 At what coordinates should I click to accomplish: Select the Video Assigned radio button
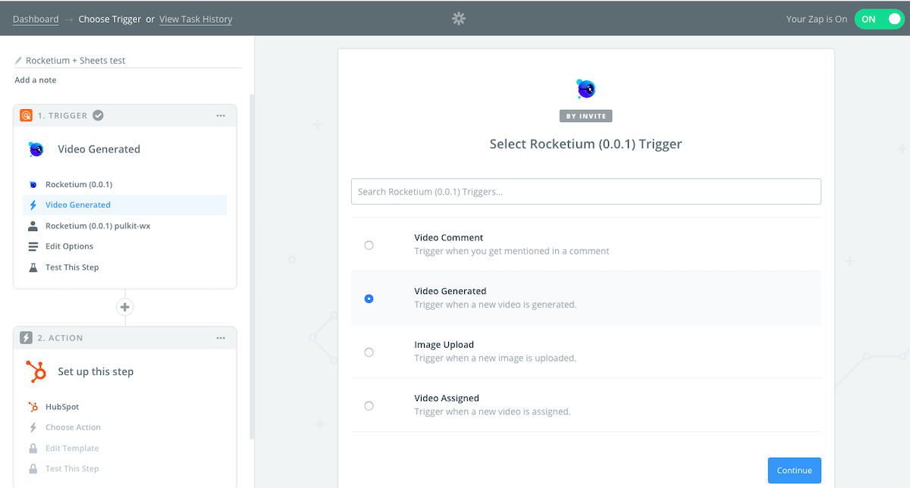369,405
